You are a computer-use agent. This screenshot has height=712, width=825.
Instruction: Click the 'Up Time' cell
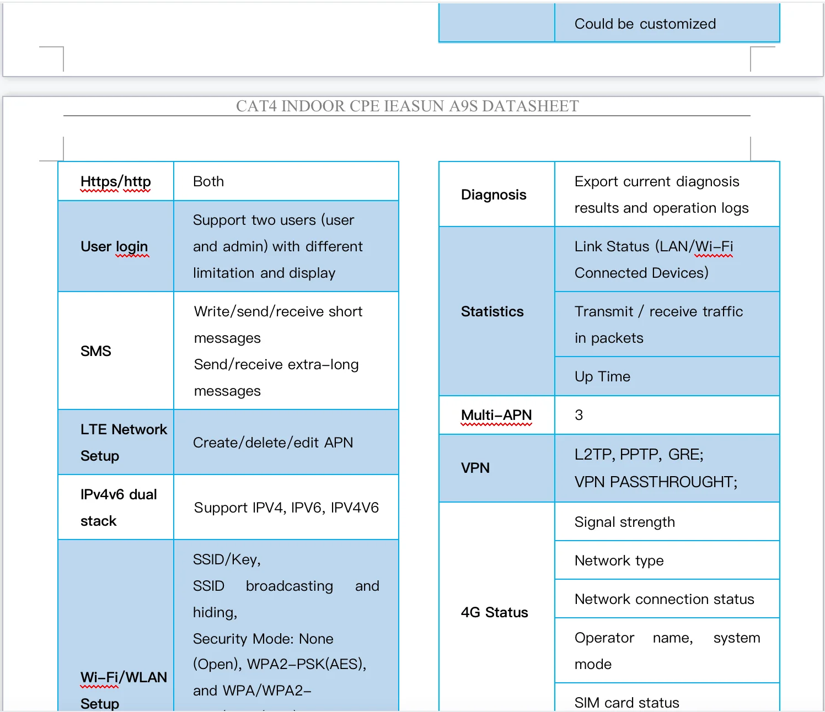coord(602,376)
